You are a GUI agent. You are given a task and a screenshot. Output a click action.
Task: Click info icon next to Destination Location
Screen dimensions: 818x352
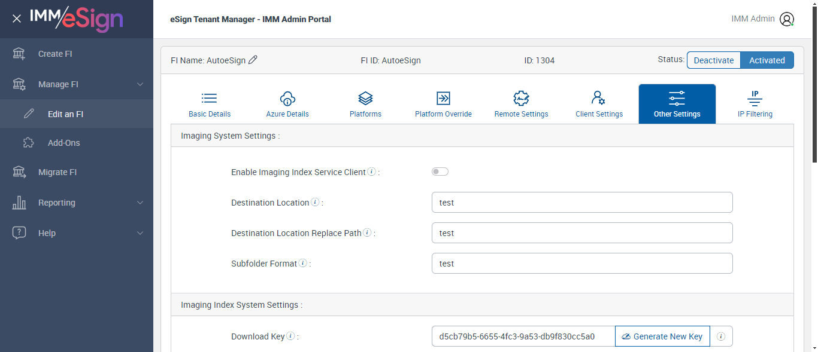(x=315, y=203)
